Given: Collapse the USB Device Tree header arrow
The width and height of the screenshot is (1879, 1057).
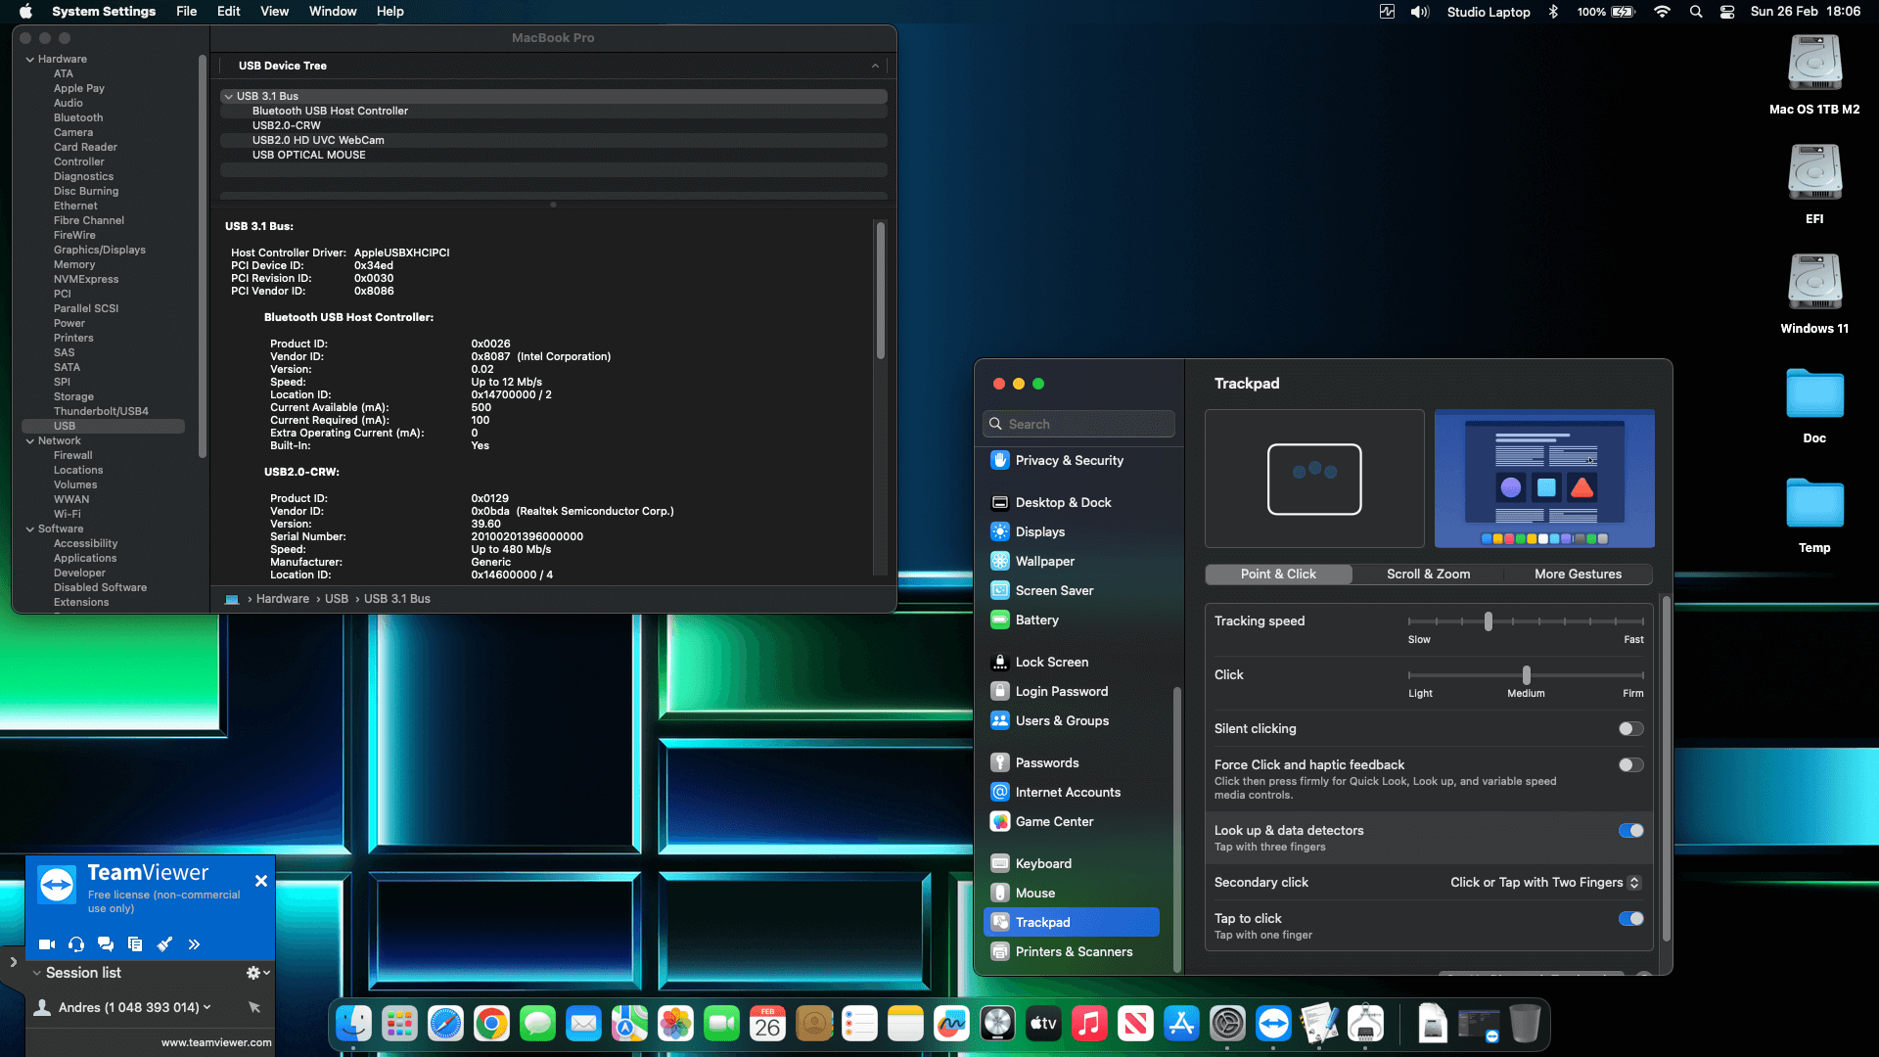Looking at the screenshot, I should pyautogui.click(x=875, y=66).
